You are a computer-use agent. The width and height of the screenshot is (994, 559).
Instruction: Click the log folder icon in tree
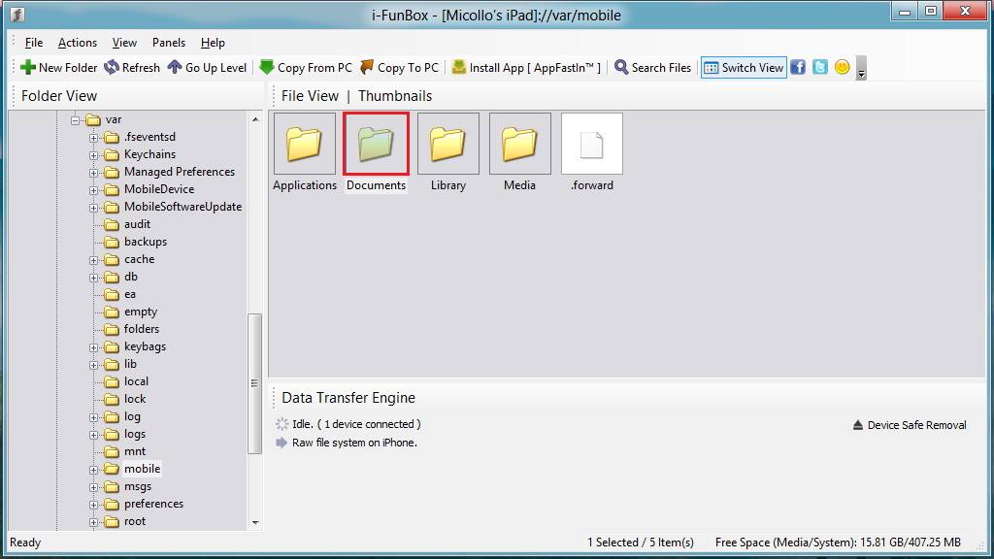click(x=112, y=416)
